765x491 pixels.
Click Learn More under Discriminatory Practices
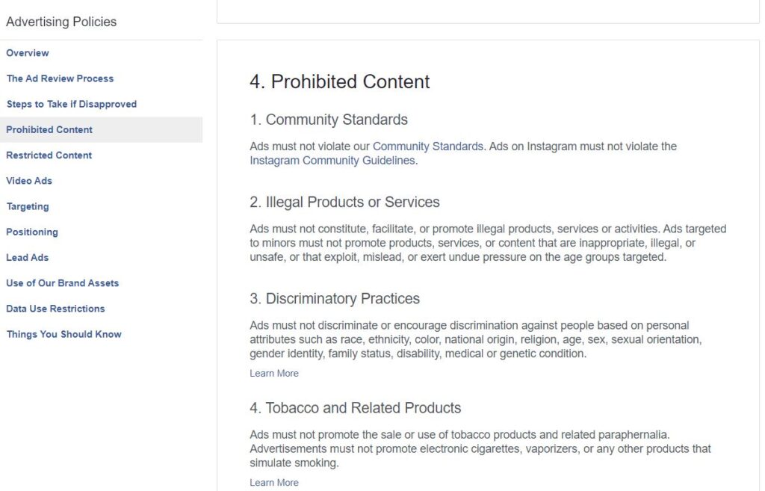point(273,373)
